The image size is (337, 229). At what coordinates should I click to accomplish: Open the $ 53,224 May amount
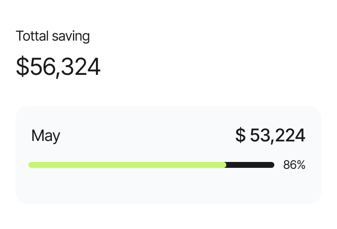pyautogui.click(x=270, y=136)
